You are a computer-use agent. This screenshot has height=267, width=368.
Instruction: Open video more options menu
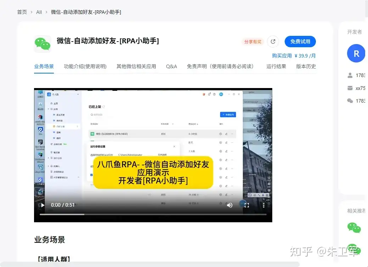(264, 205)
